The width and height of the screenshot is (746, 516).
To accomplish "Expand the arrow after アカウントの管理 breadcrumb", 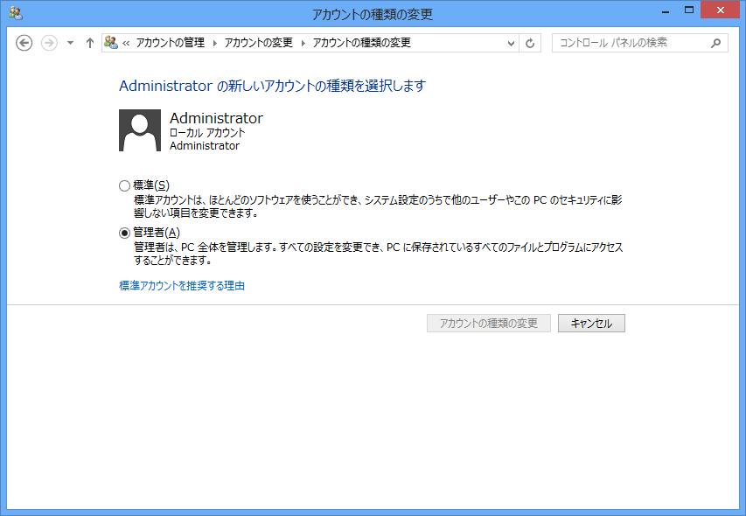I will click(x=216, y=43).
